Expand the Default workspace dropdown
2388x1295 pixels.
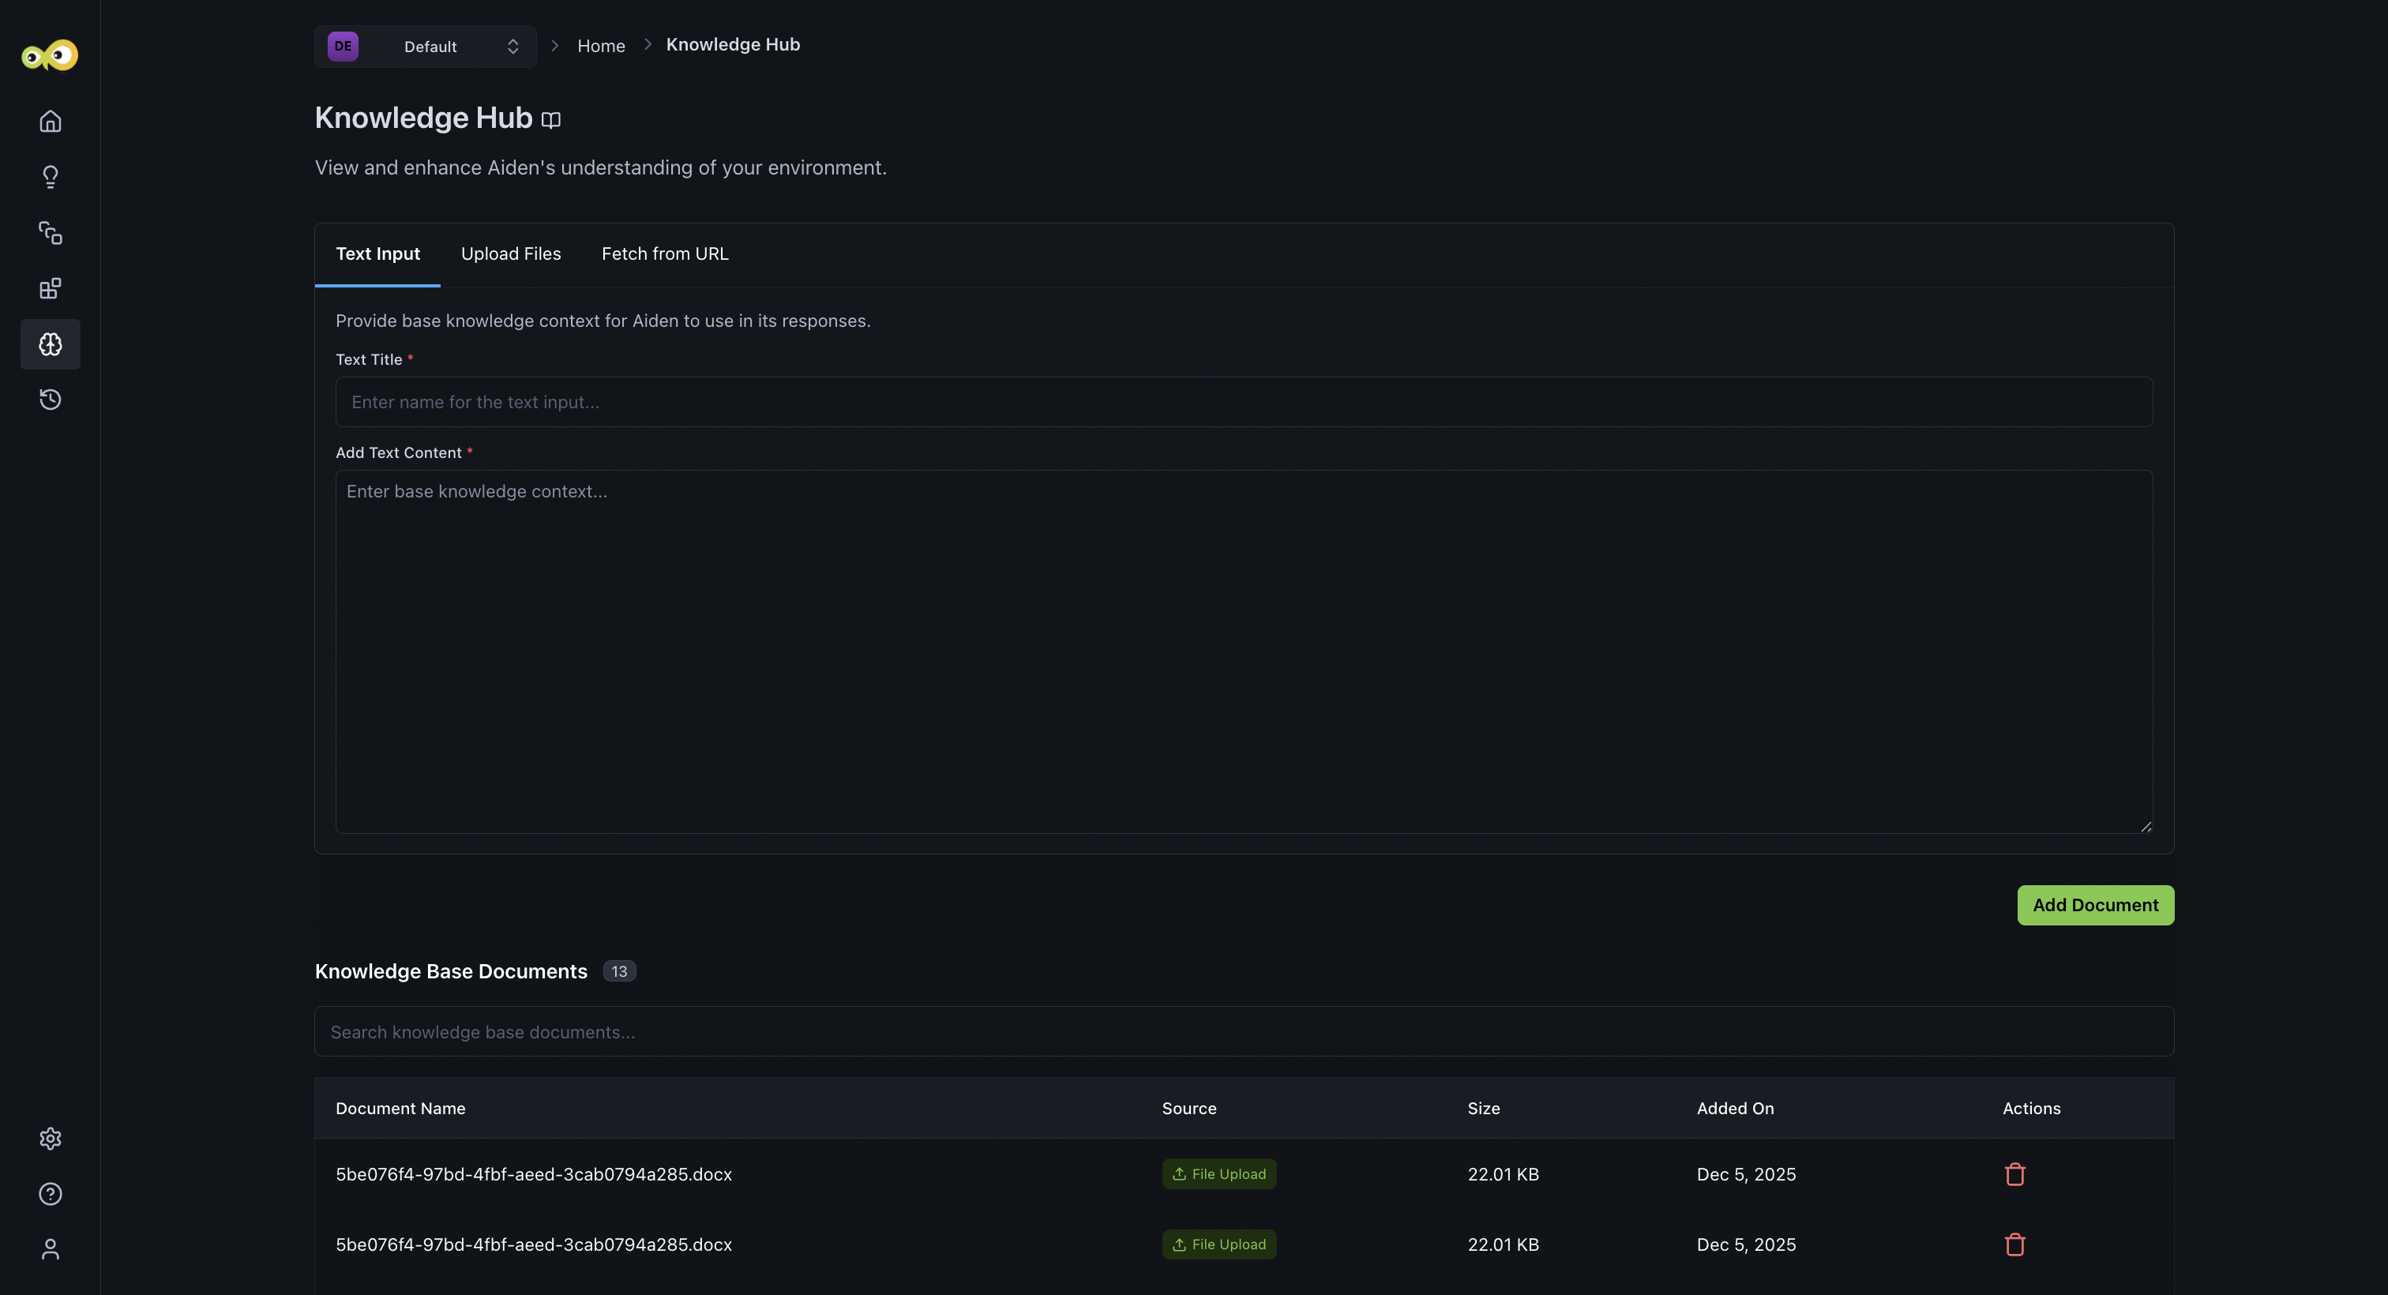[x=426, y=47]
